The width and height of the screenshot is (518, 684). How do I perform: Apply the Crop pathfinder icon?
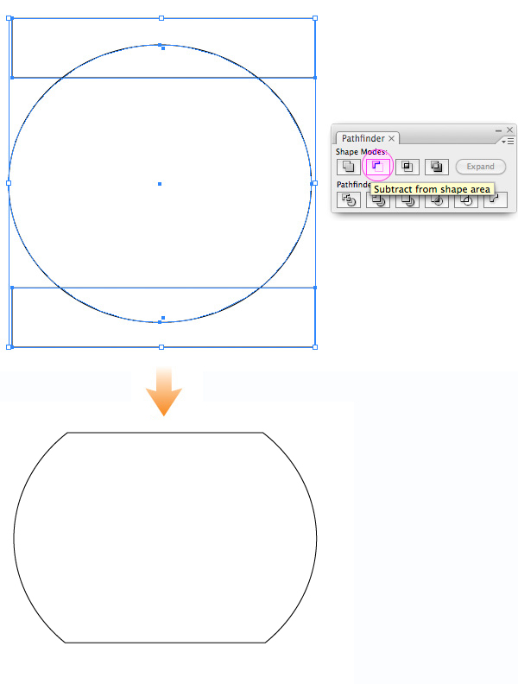click(x=437, y=200)
